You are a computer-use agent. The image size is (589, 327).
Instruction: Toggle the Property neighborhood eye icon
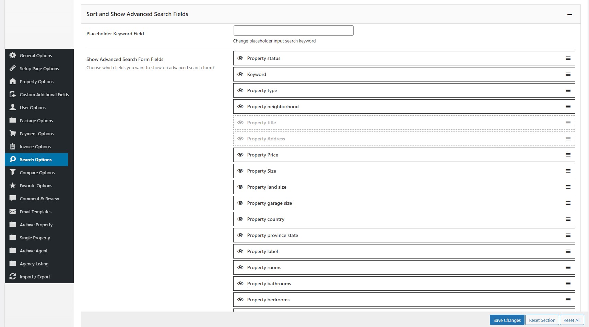[240, 106]
